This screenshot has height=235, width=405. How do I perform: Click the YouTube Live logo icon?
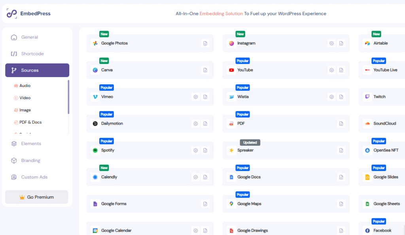point(367,70)
